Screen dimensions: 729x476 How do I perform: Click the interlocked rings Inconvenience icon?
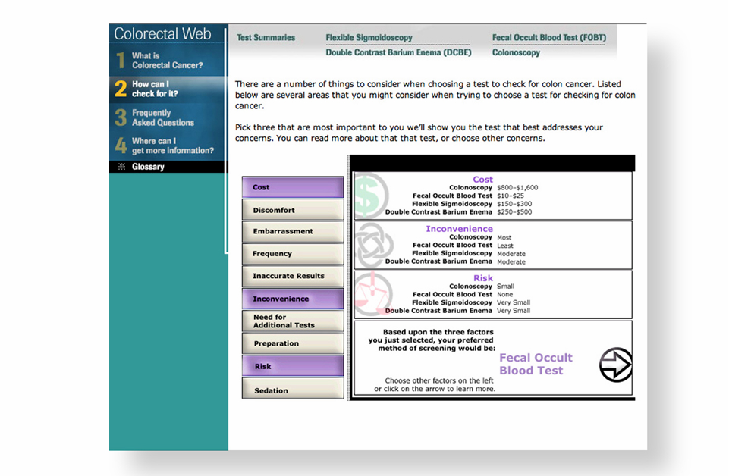(372, 244)
